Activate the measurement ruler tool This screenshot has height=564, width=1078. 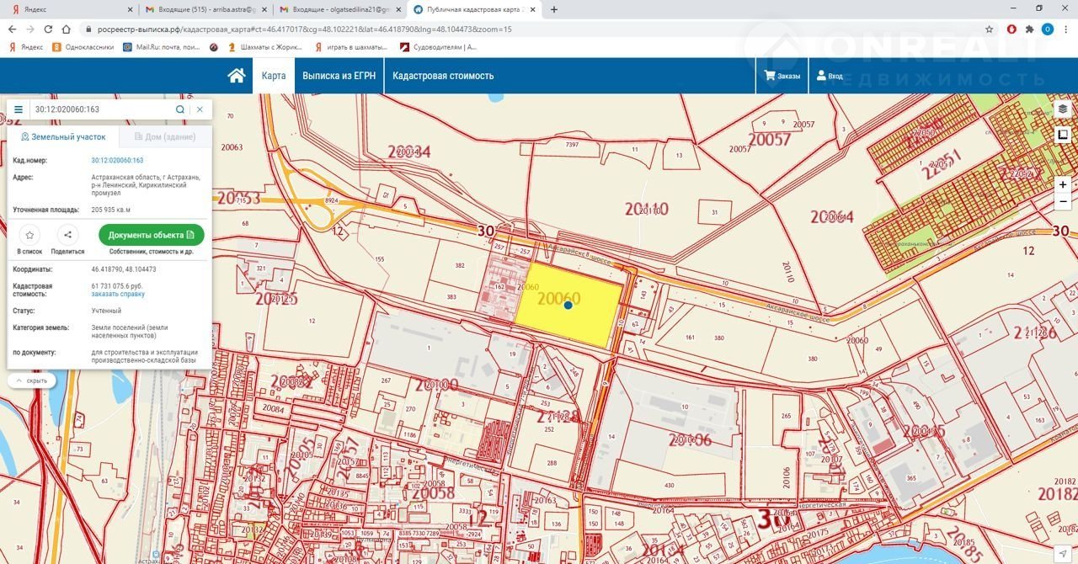[x=1063, y=135]
